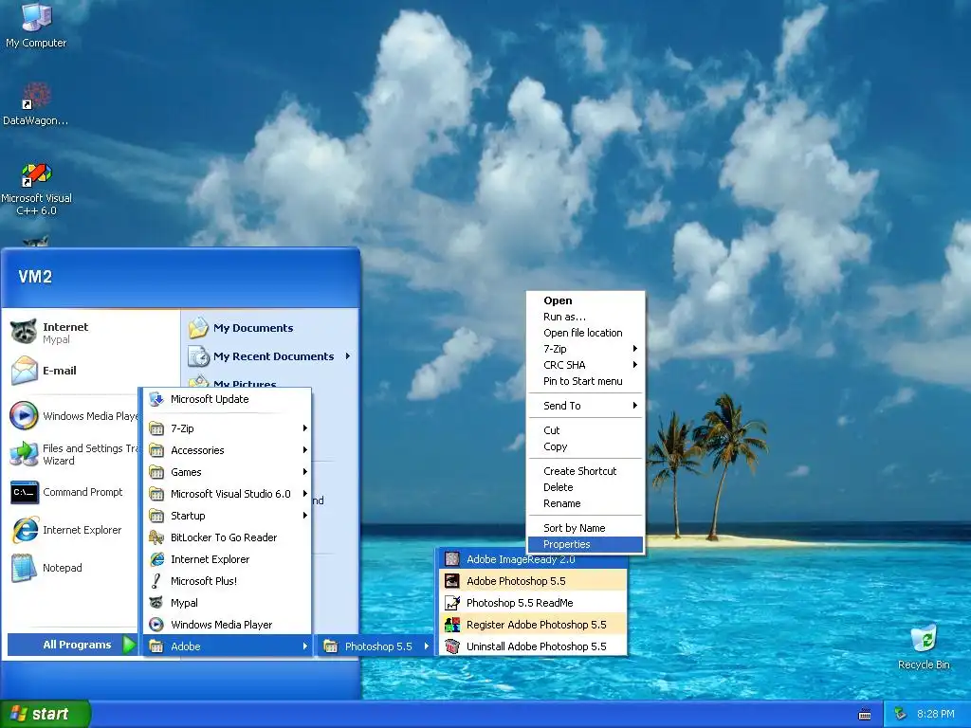The width and height of the screenshot is (971, 728).
Task: Click the Adobe Photoshop 5.5 icon
Action: tap(452, 581)
